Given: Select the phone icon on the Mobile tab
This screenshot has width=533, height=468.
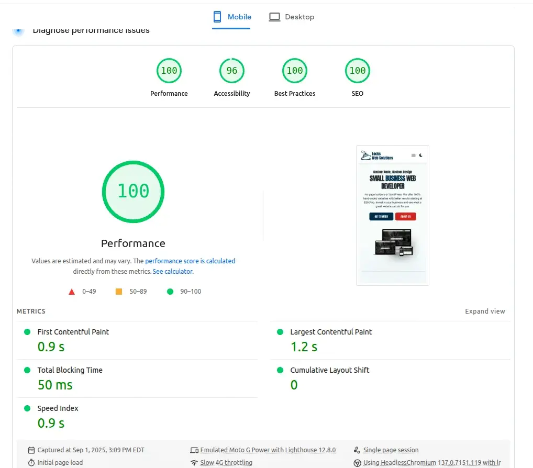Looking at the screenshot, I should (216, 16).
